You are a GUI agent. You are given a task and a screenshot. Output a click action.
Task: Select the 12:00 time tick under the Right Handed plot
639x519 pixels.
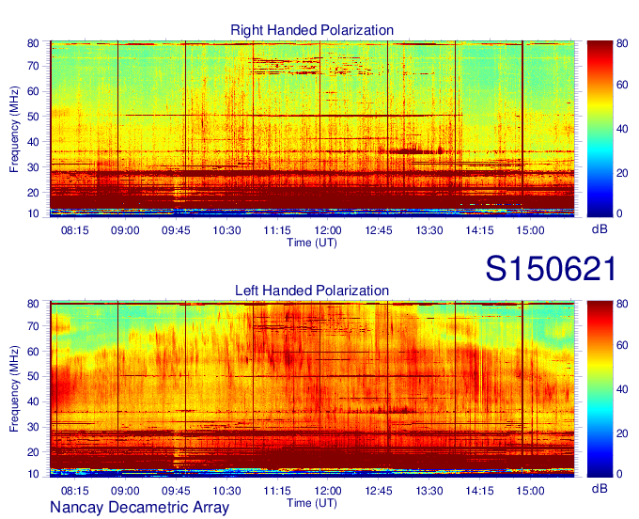328,230
